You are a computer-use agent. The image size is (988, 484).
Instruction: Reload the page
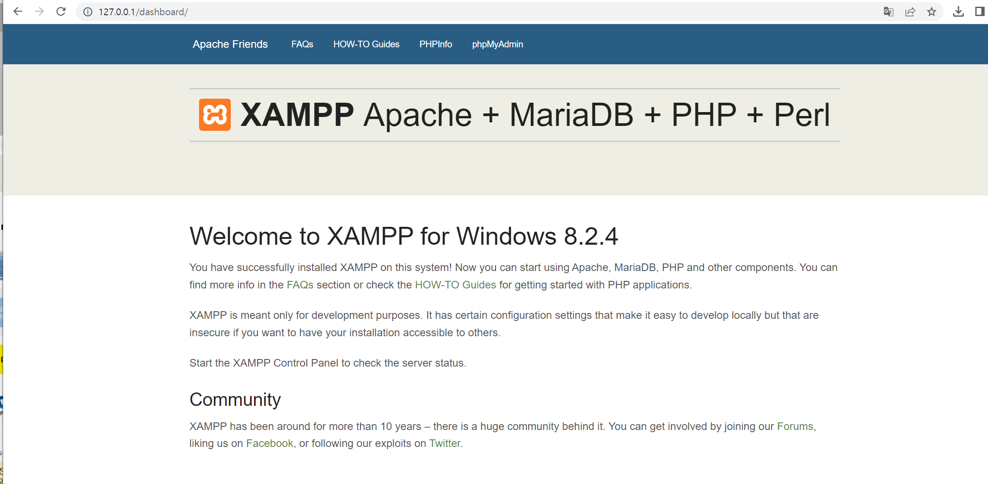click(61, 12)
